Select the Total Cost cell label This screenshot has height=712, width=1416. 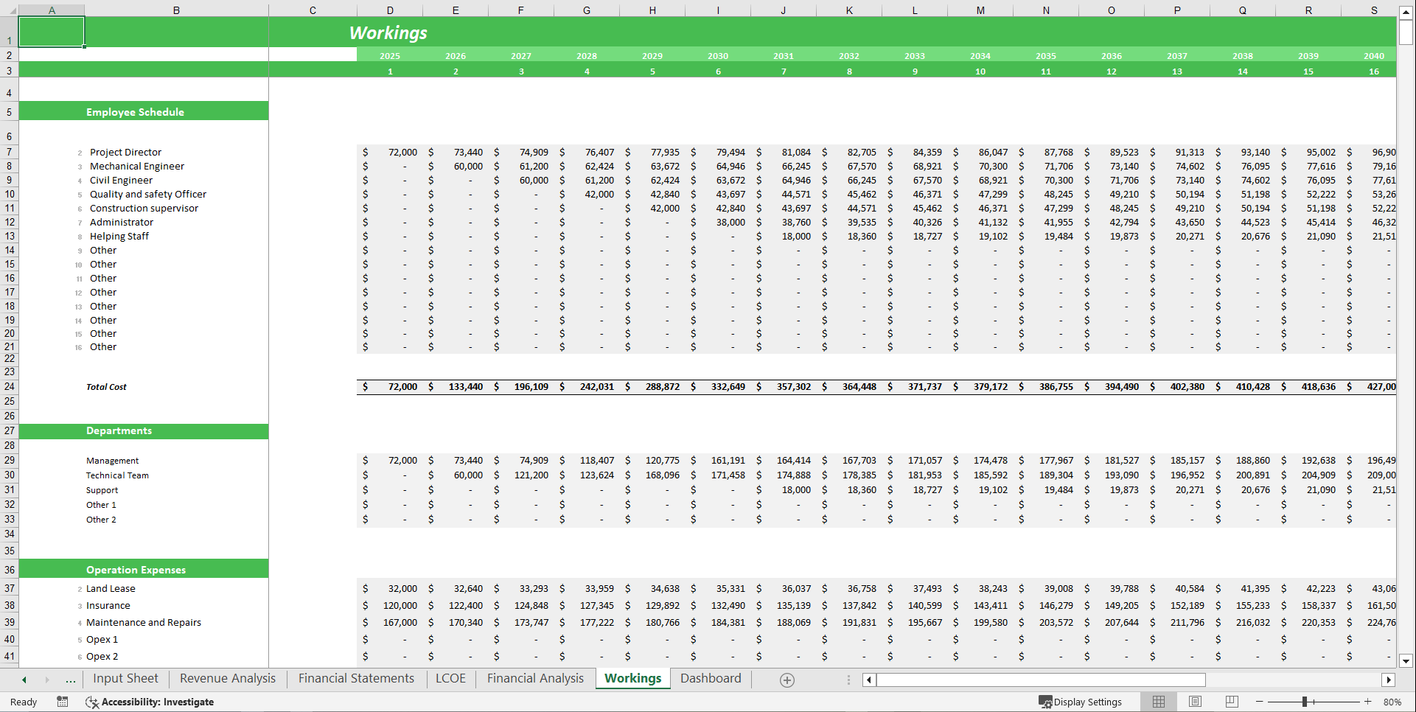click(x=106, y=386)
